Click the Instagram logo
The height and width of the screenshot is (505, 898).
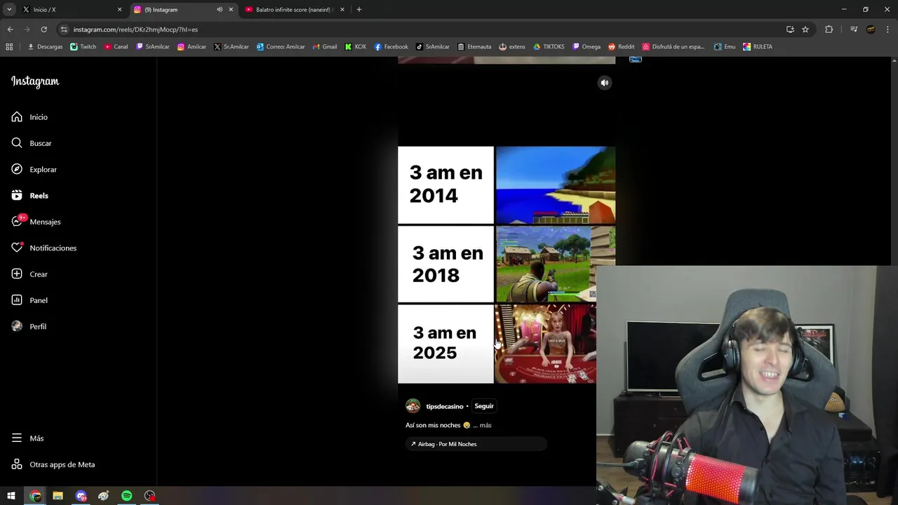point(35,81)
